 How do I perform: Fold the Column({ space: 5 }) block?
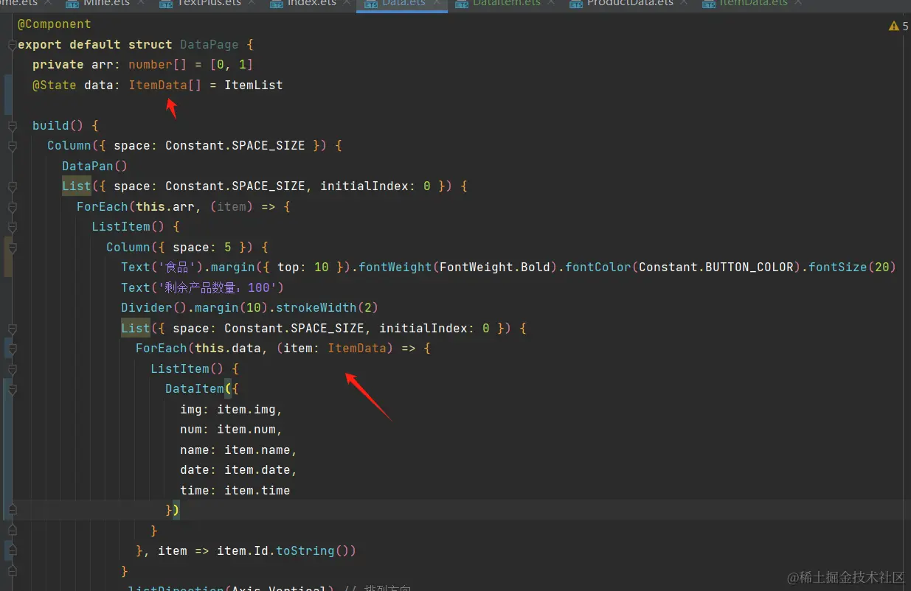click(x=11, y=248)
